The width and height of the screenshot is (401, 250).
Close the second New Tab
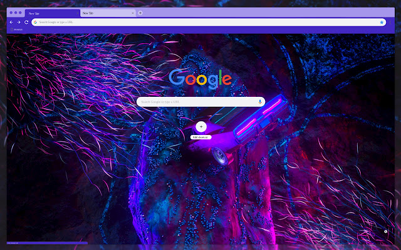(x=133, y=13)
